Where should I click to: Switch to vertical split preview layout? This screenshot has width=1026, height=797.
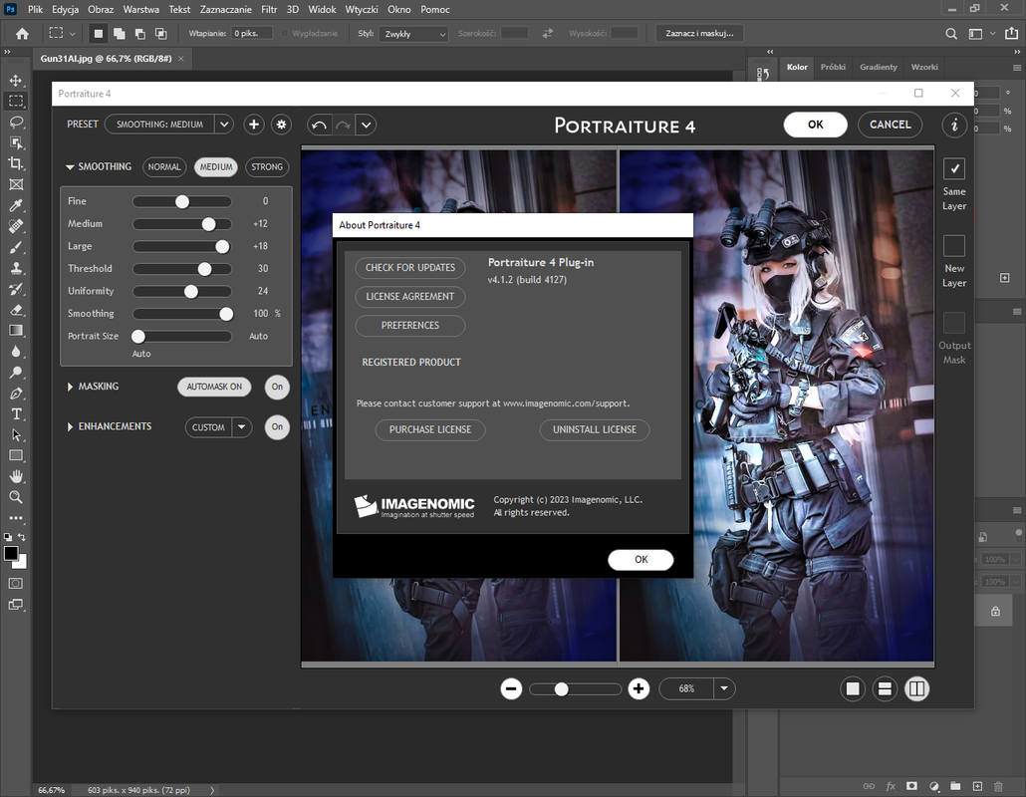pyautogui.click(x=916, y=688)
